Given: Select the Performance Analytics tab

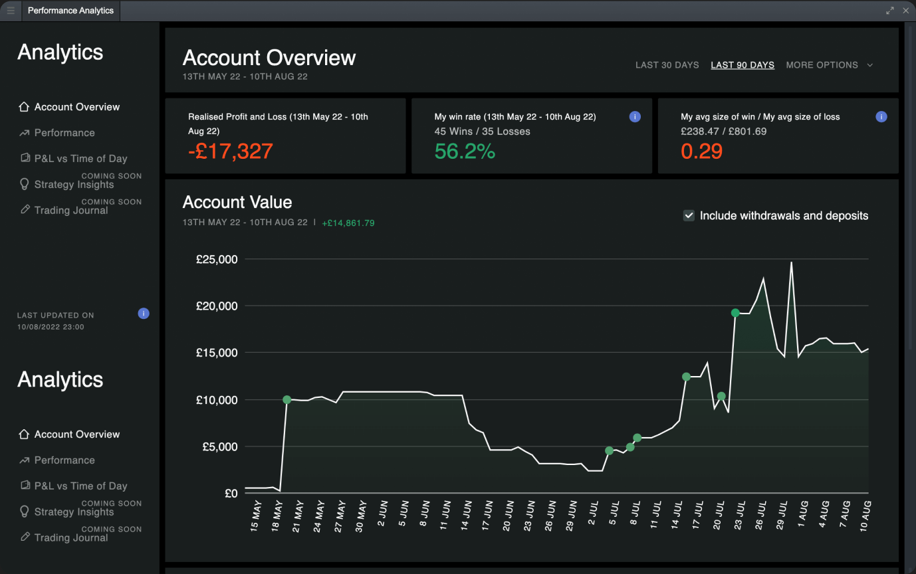Looking at the screenshot, I should [x=70, y=11].
